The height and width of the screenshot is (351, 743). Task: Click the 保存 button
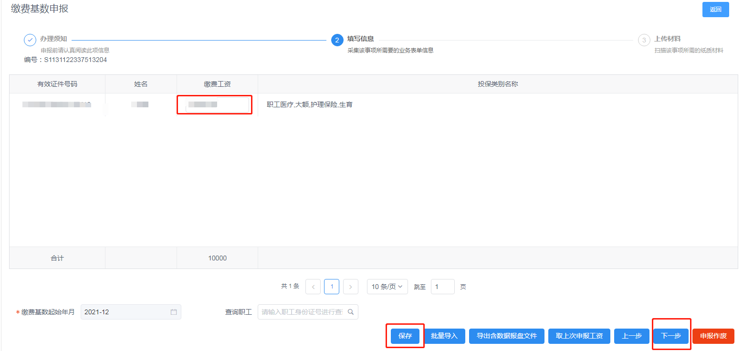pos(405,336)
